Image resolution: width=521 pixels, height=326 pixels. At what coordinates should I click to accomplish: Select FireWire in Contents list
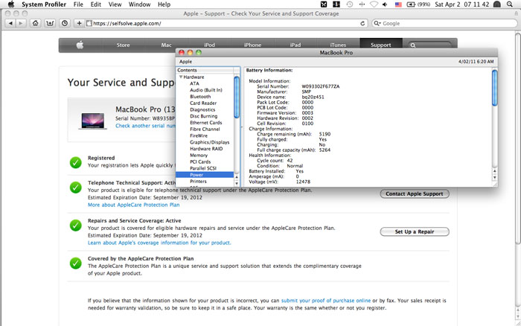pyautogui.click(x=199, y=135)
